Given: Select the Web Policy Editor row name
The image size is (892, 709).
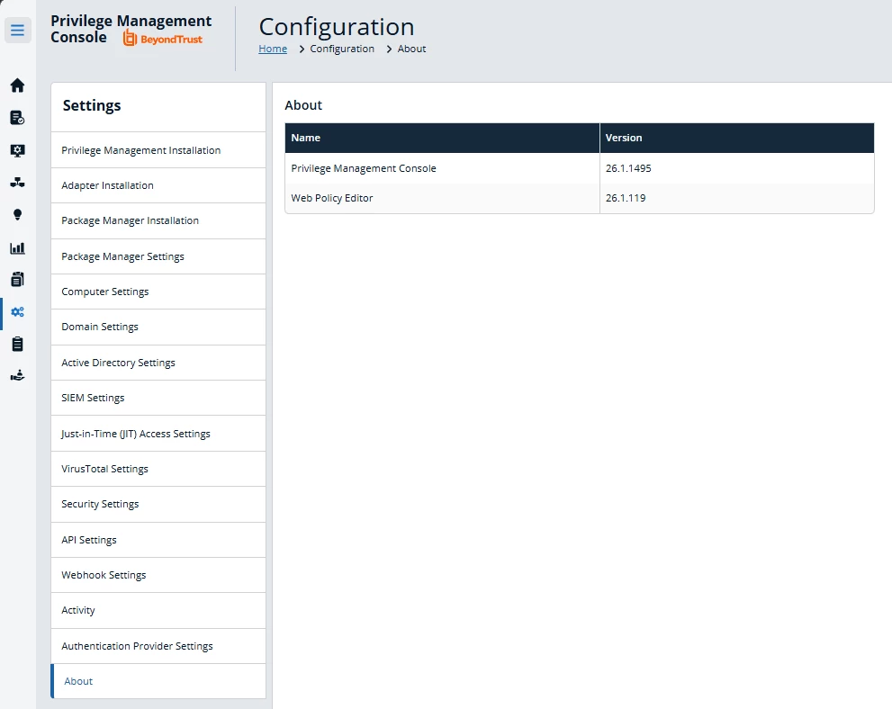Looking at the screenshot, I should tap(331, 198).
